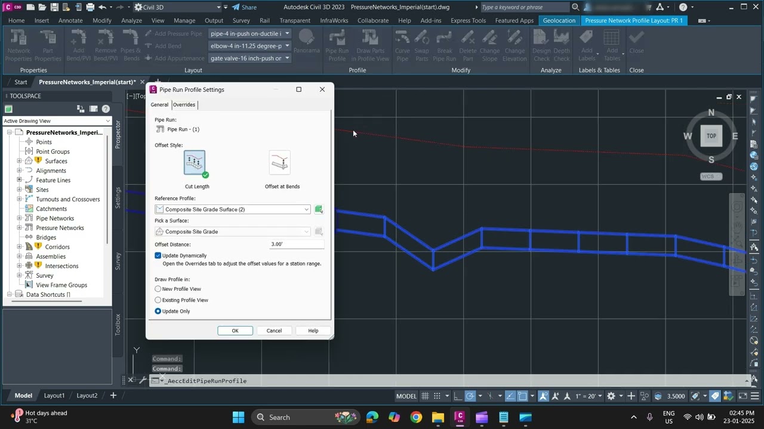764x429 pixels.
Task: Switch to the Layout1 tab
Action: (x=54, y=396)
